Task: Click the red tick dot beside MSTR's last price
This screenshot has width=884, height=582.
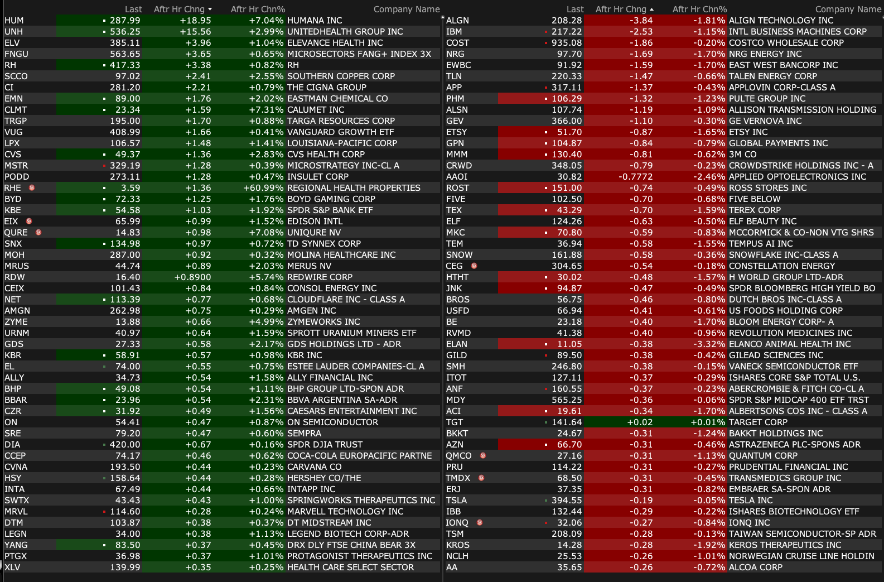Action: 104,166
